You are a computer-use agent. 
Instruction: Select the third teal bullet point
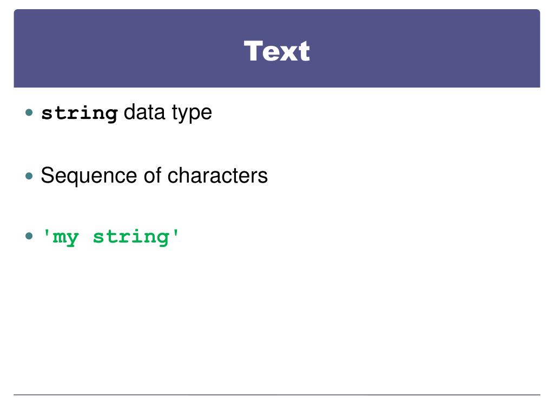click(29, 236)
